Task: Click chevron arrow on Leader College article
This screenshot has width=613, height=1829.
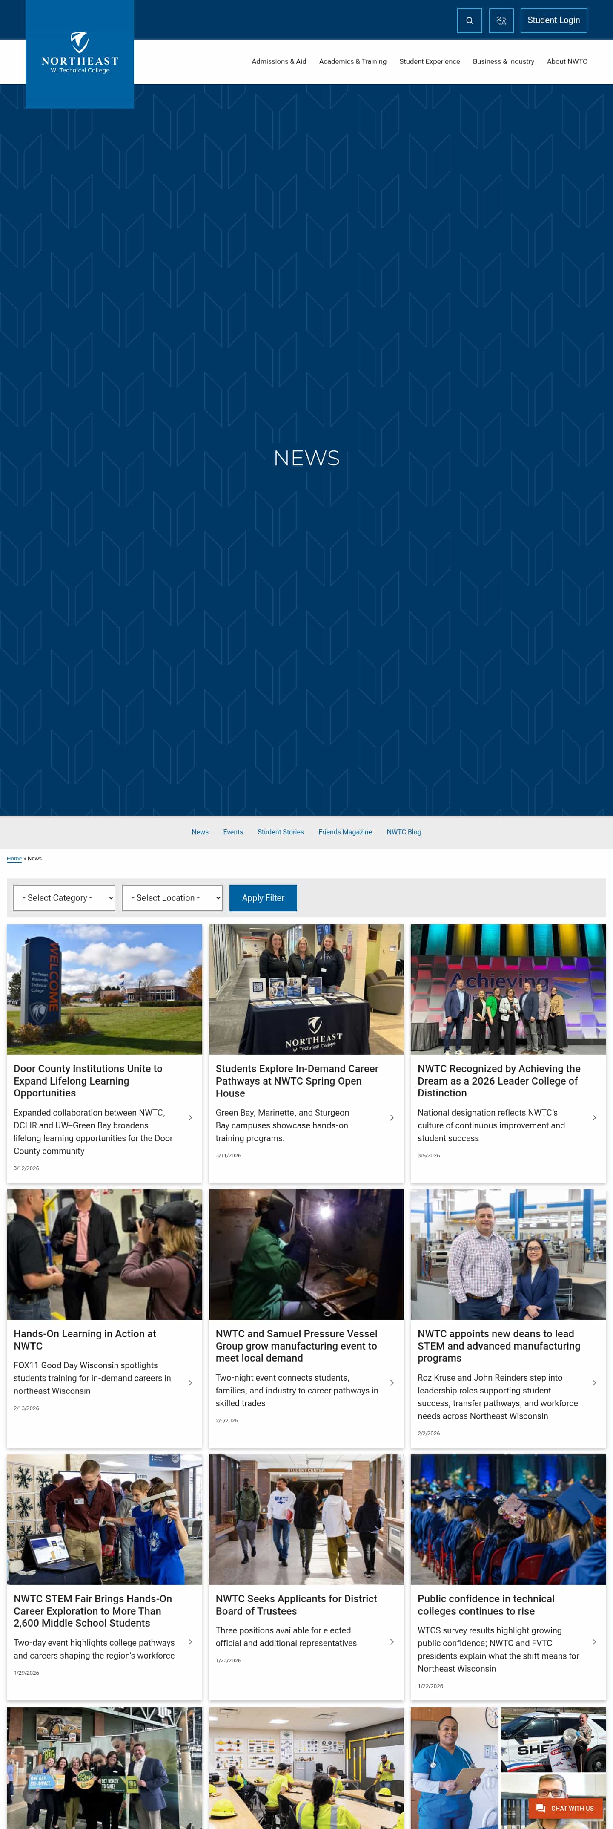Action: point(594,1118)
